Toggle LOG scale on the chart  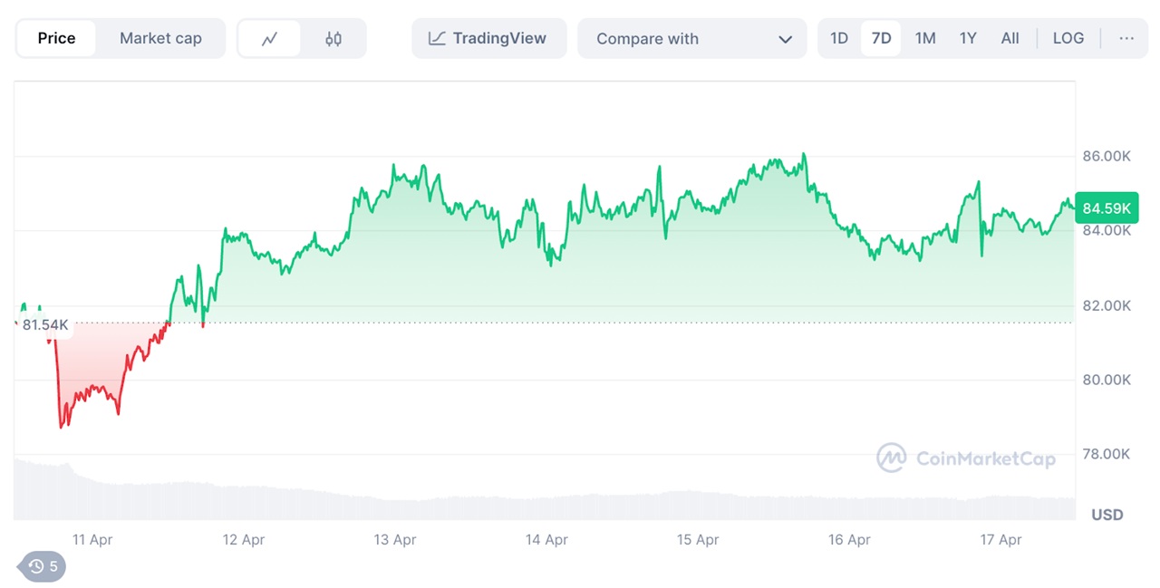coord(1068,38)
